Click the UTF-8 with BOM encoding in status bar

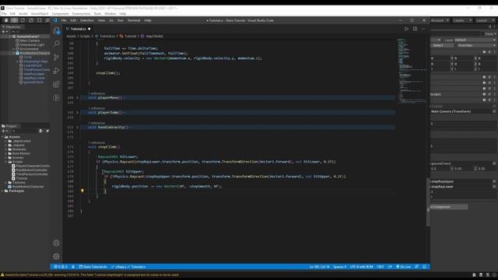[361, 267]
